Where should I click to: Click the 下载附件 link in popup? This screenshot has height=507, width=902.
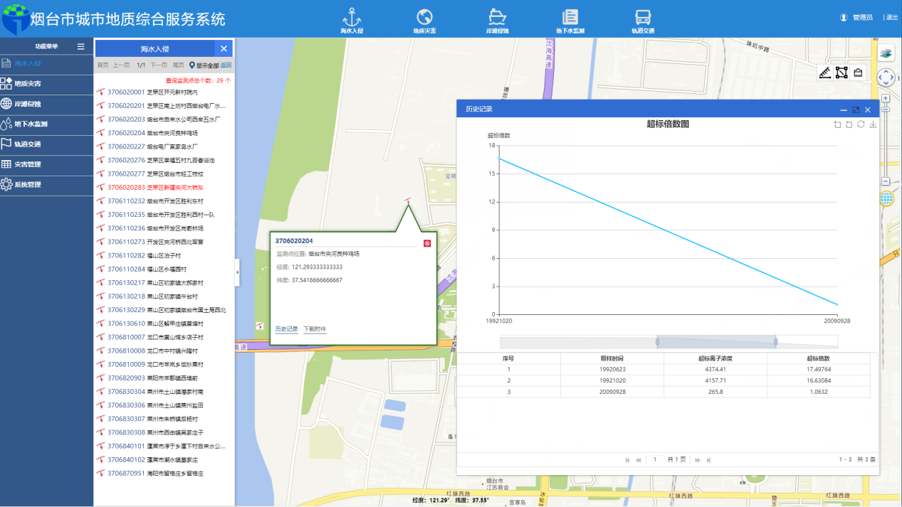click(315, 329)
